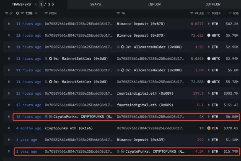Screen dimensions: 241x161
Task: Click recipient address on 1M CIG row
Action: tap(150, 128)
